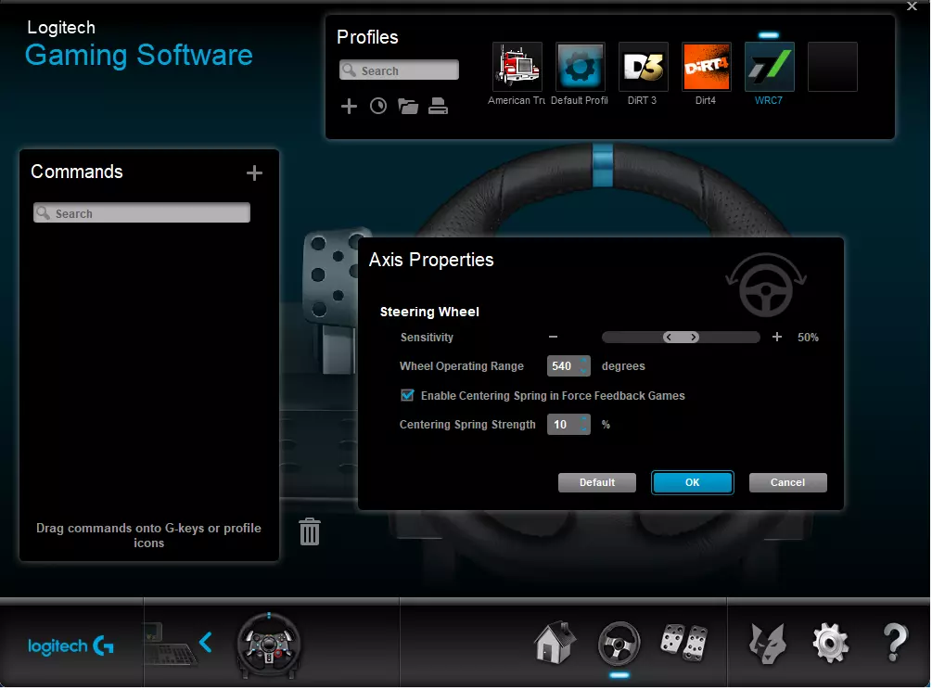Click the trash can delete icon

click(310, 531)
